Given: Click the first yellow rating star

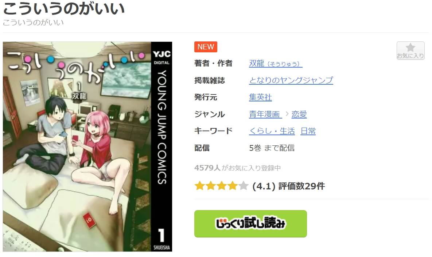Looking at the screenshot, I should (199, 186).
